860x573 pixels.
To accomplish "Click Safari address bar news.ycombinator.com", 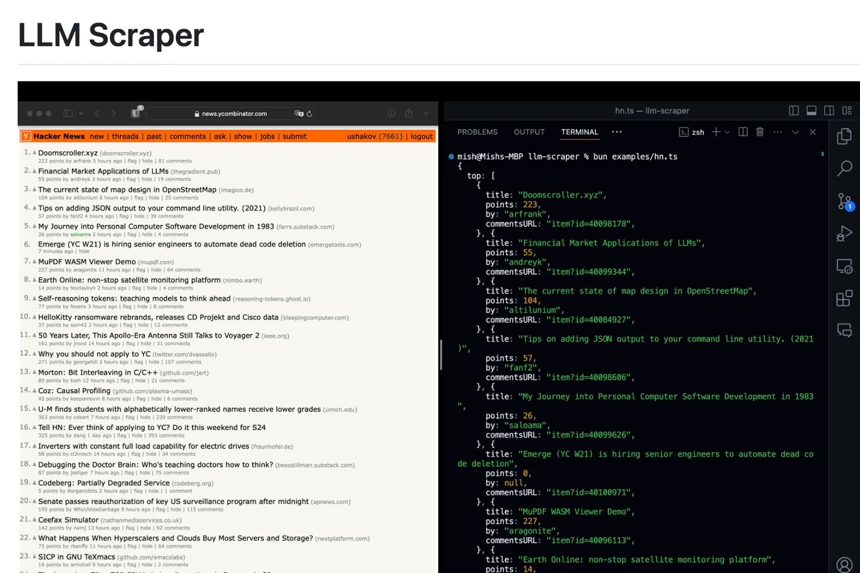I will 230,114.
